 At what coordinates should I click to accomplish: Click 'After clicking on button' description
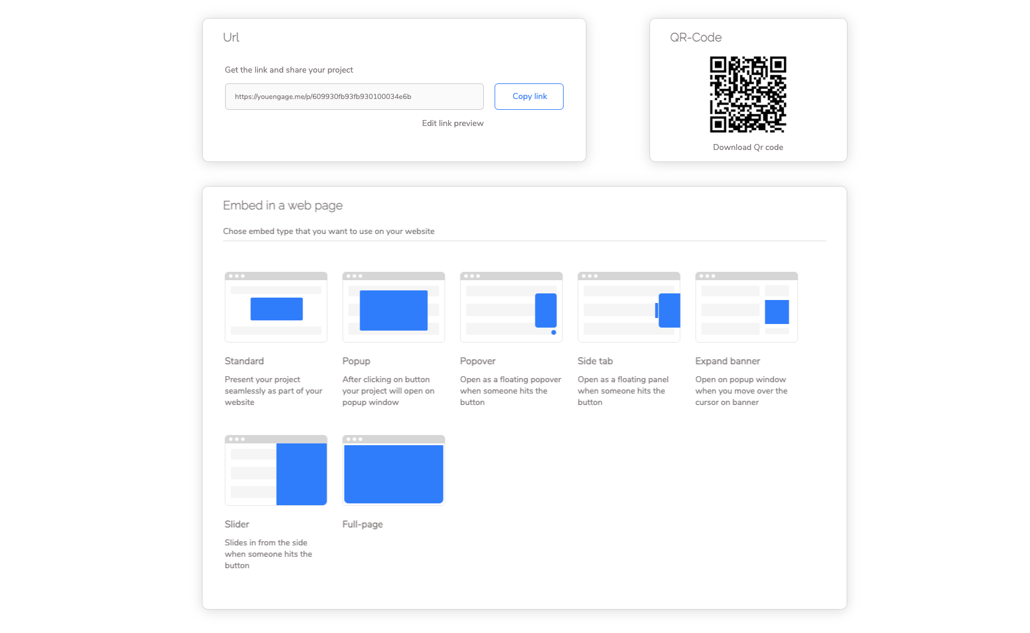pyautogui.click(x=388, y=391)
